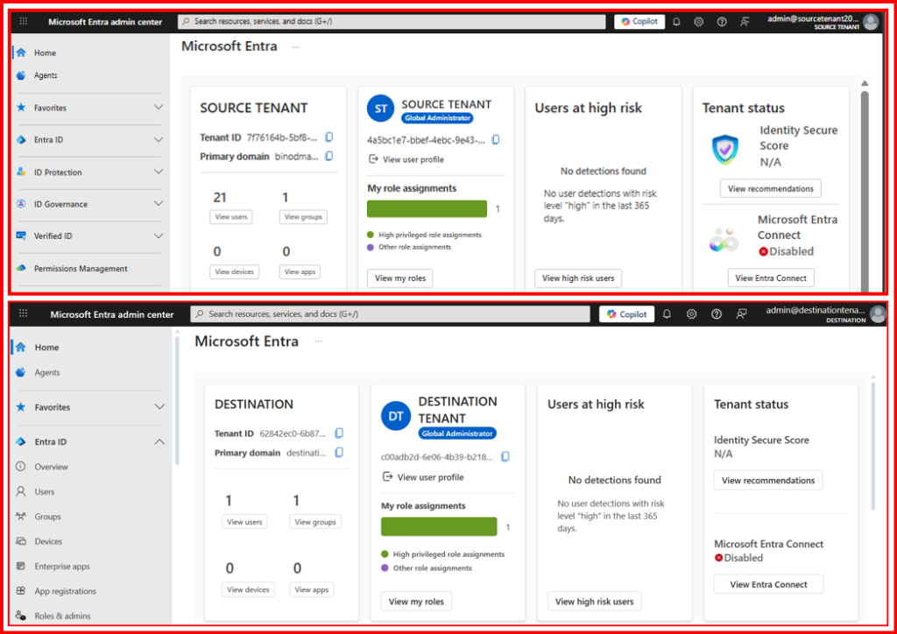The height and width of the screenshot is (634, 897).
Task: Click the notifications bell in the source tenant header
Action: point(676,22)
